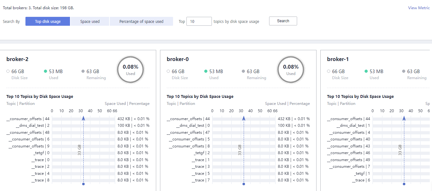The height and width of the screenshot is (191, 432).
Task: Click '432 KB | < 0.01 %' in broker-2
Action: click(x=134, y=119)
